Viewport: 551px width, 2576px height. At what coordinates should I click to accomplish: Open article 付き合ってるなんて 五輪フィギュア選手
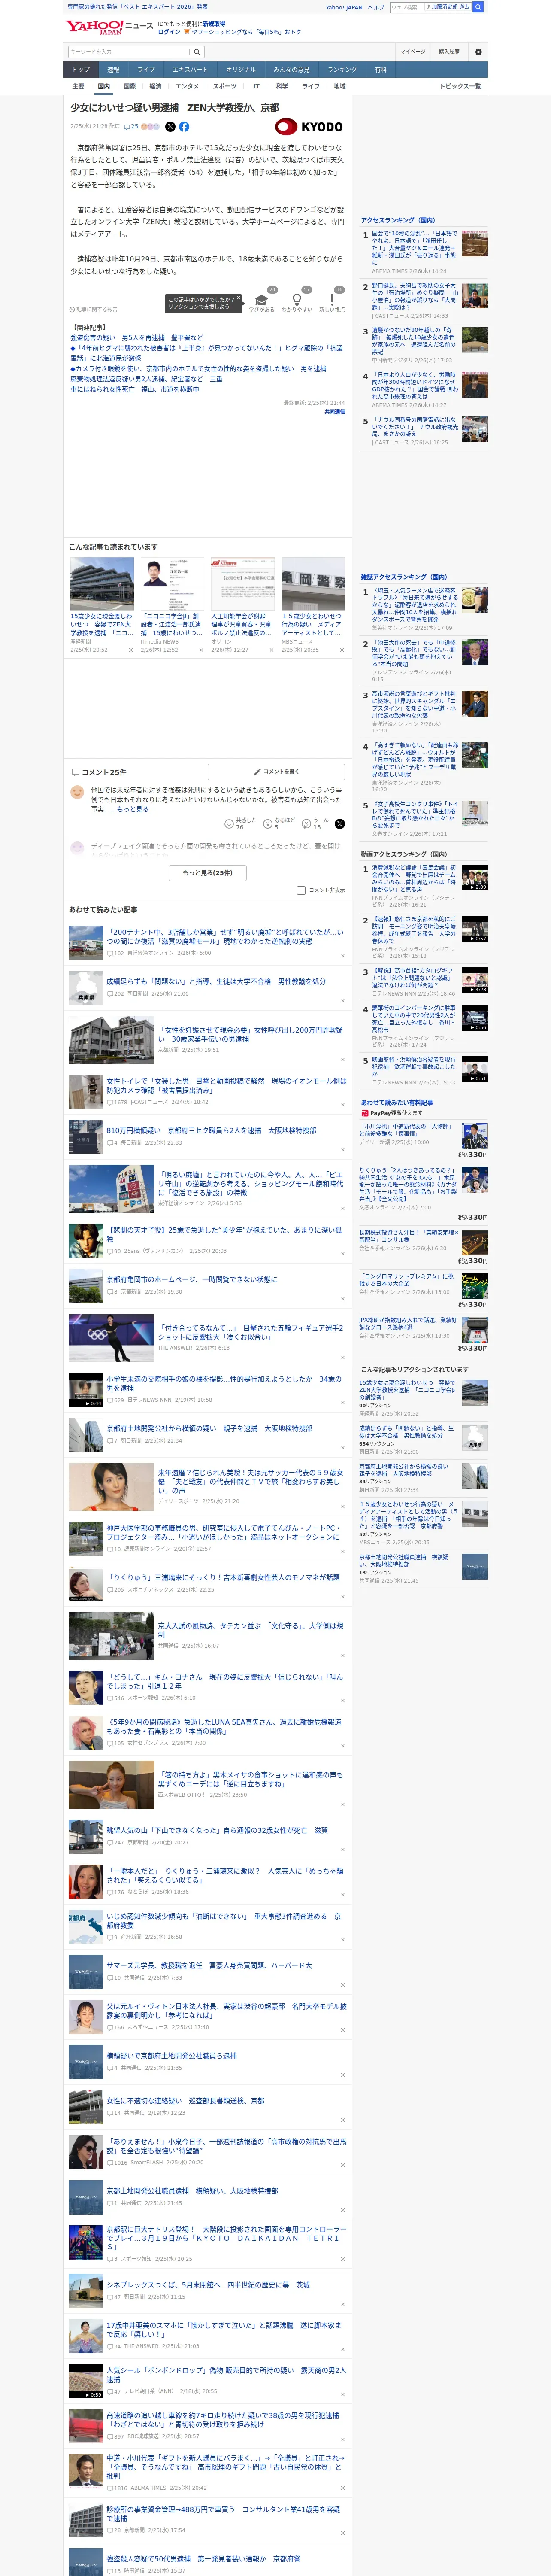pyautogui.click(x=250, y=1333)
